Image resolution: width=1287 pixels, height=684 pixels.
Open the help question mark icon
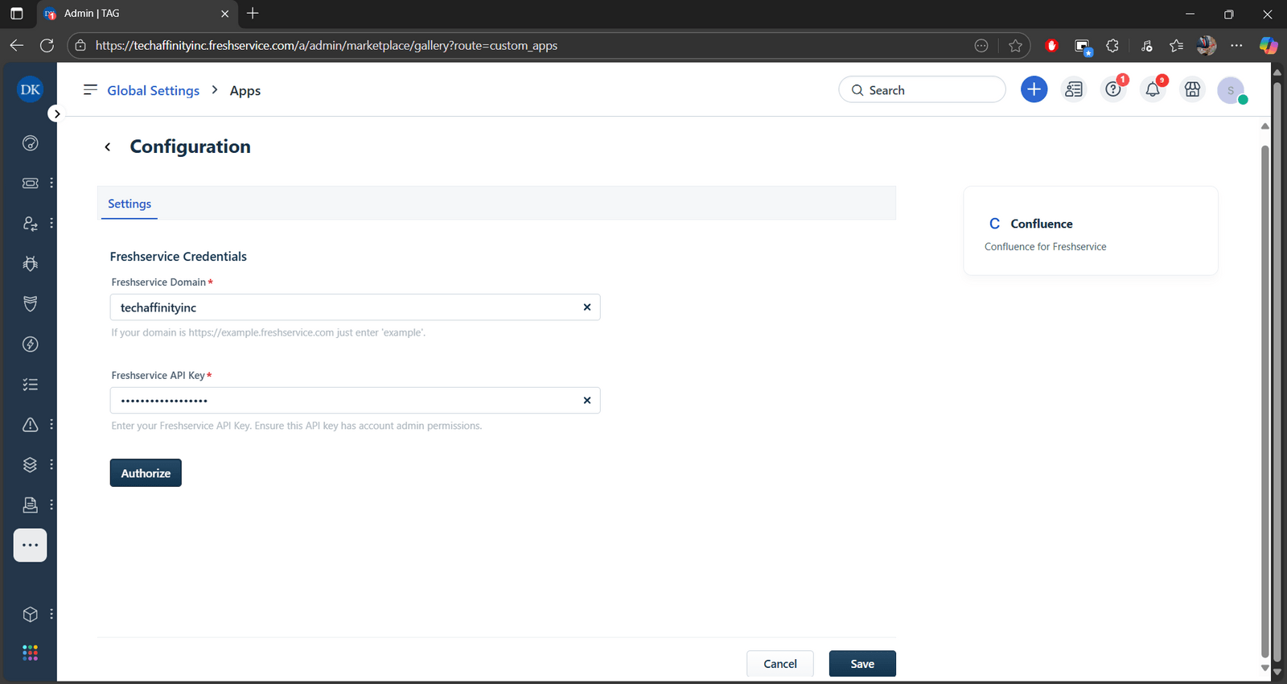coord(1113,89)
